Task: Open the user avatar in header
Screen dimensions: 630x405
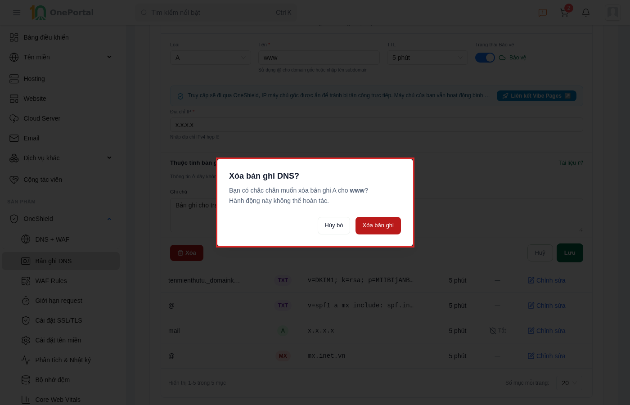Action: click(x=613, y=13)
